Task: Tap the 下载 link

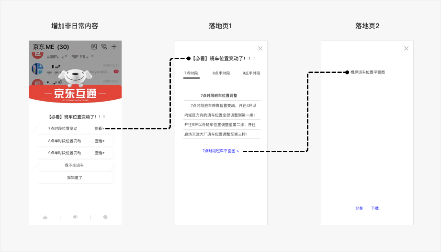Action: coord(375,208)
